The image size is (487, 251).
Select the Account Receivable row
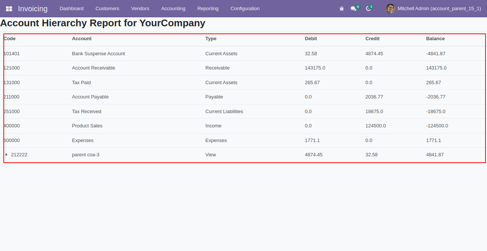tap(244, 68)
